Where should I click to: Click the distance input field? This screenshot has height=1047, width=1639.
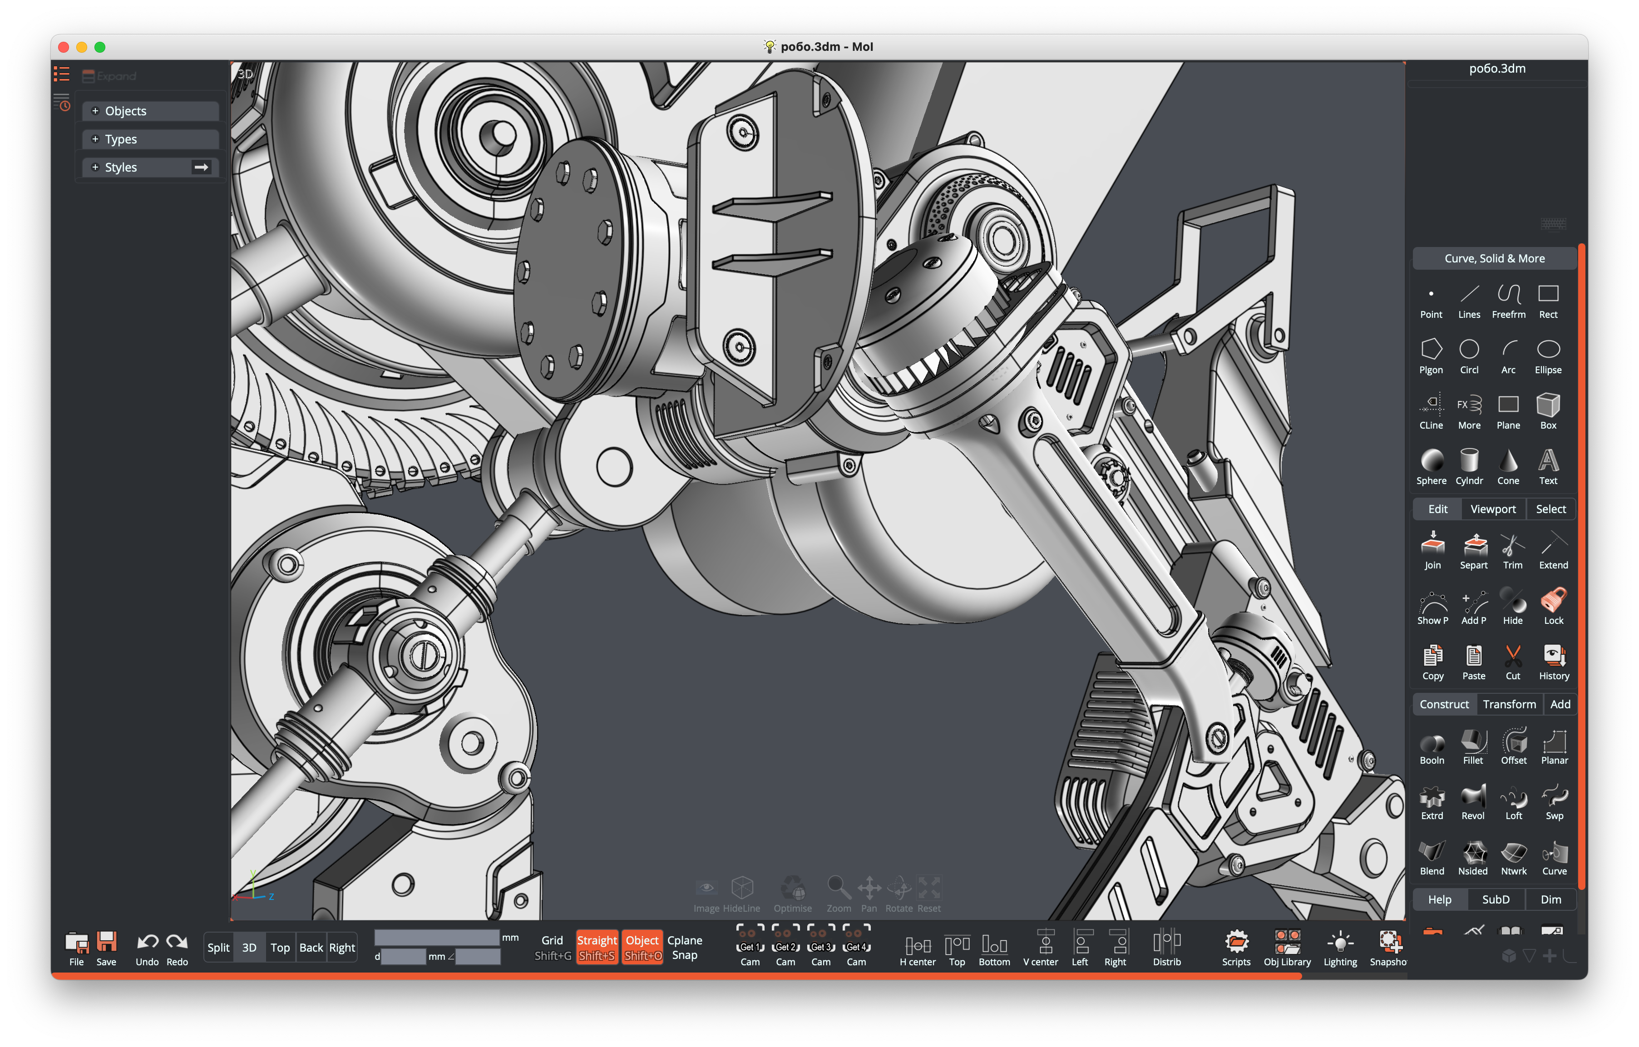[x=403, y=957]
